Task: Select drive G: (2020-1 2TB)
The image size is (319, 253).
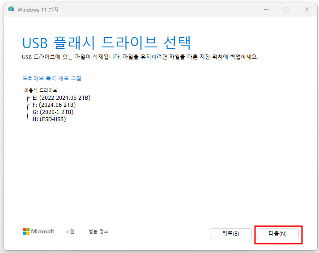Action: click(53, 112)
